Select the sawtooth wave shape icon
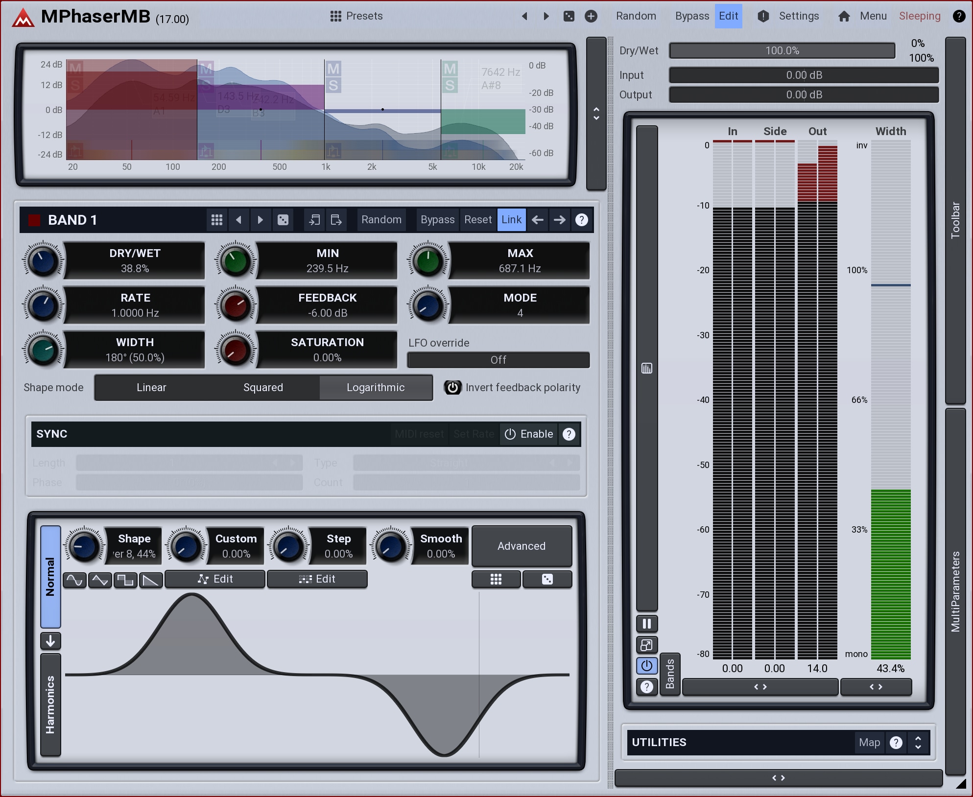 (151, 580)
